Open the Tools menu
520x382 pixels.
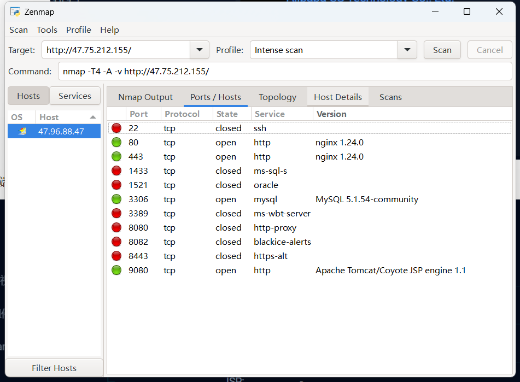tap(47, 30)
